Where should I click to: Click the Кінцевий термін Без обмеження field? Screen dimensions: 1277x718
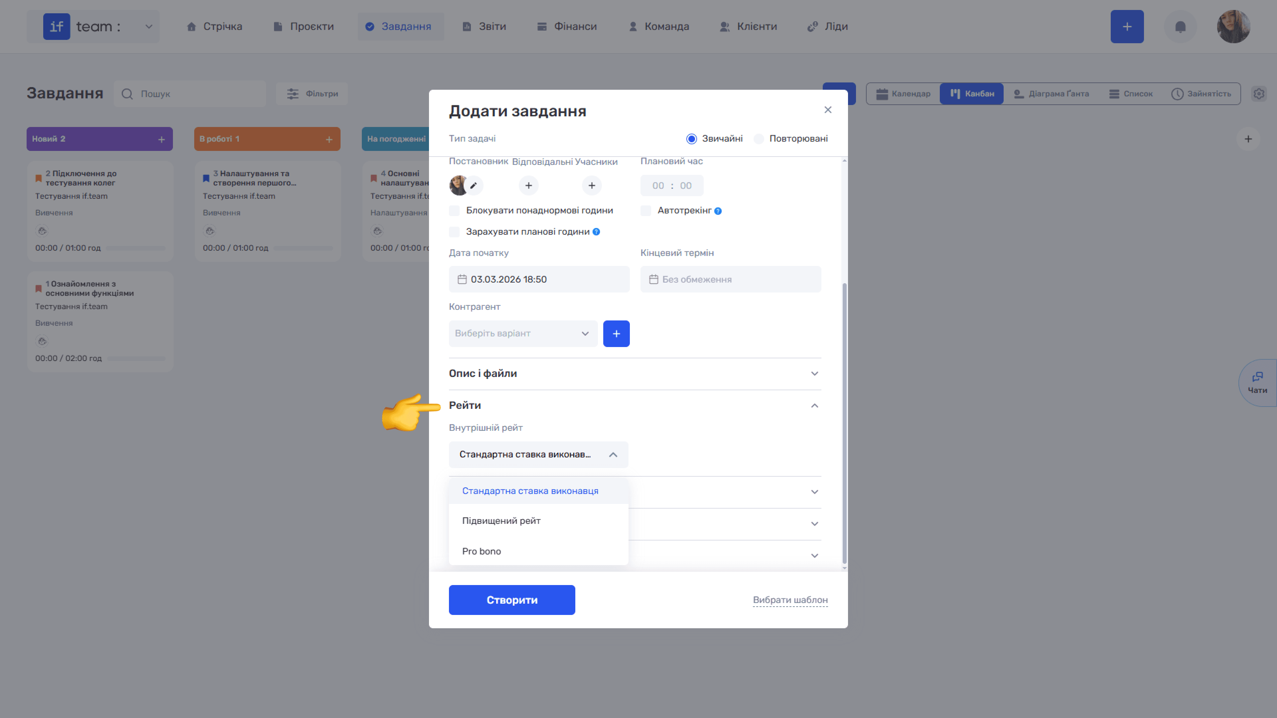(731, 280)
